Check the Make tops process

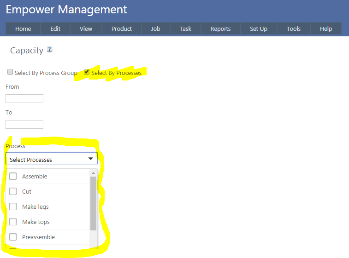(x=13, y=222)
